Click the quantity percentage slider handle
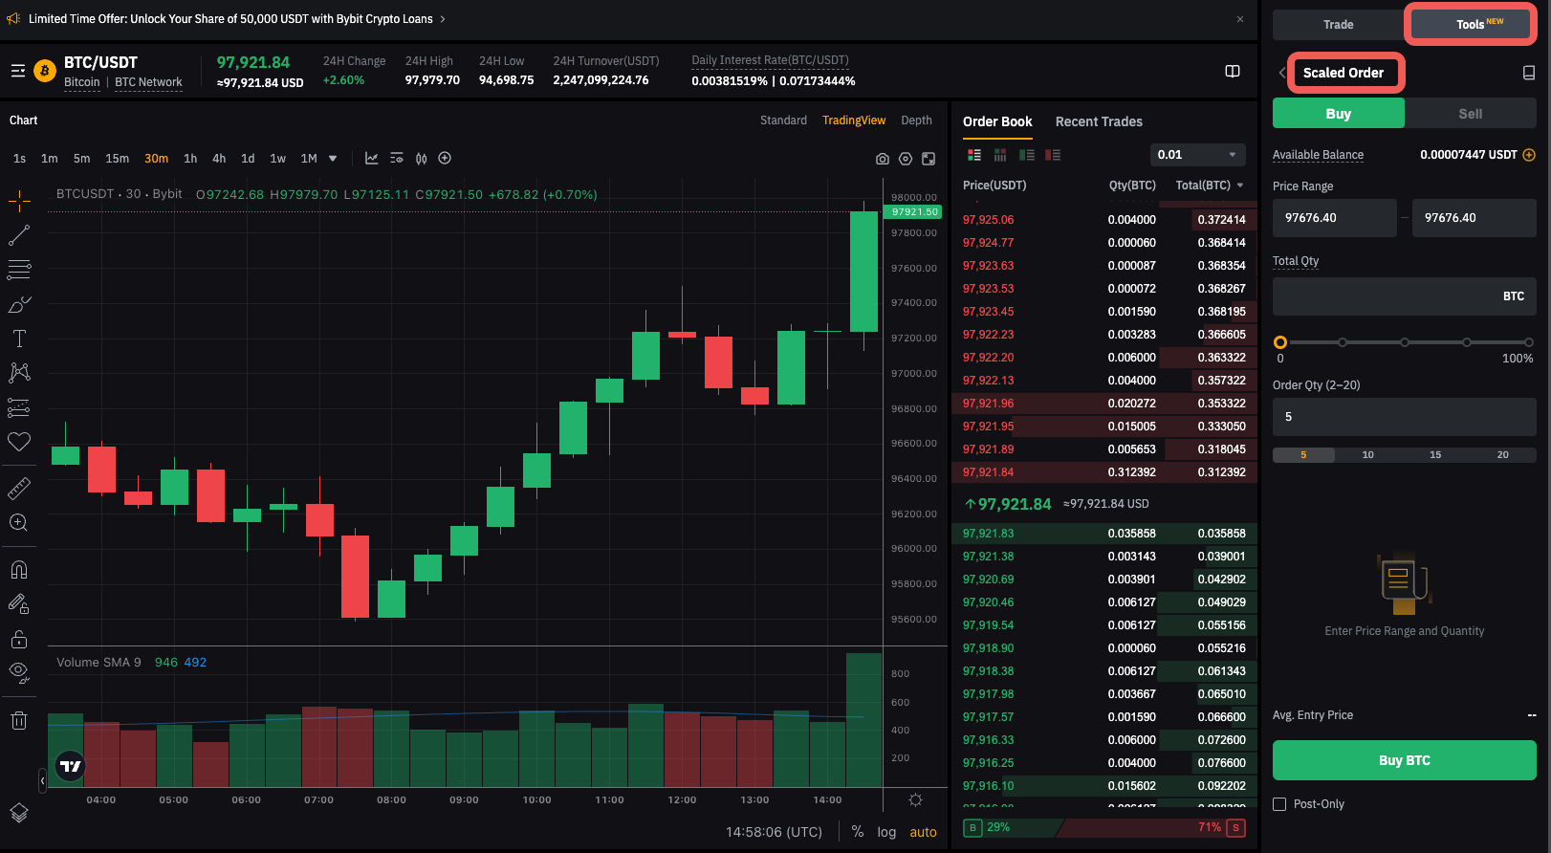This screenshot has height=853, width=1551. coord(1280,342)
